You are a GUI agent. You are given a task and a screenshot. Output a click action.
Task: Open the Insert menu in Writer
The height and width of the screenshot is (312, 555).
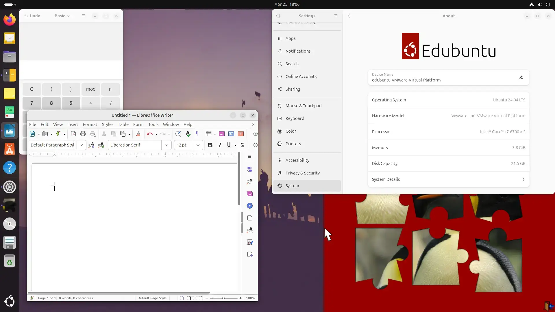click(x=73, y=125)
